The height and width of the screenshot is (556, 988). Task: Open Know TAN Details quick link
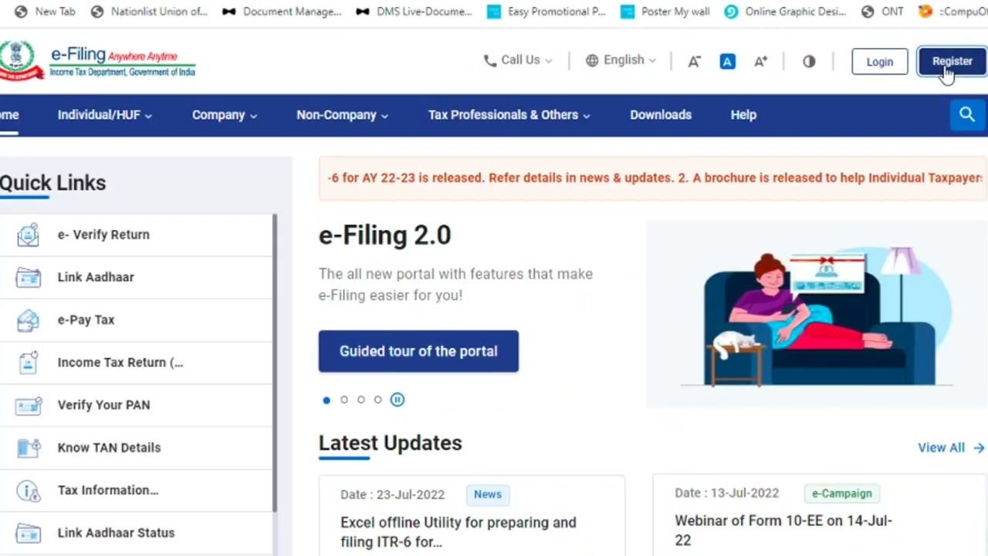pos(137,447)
